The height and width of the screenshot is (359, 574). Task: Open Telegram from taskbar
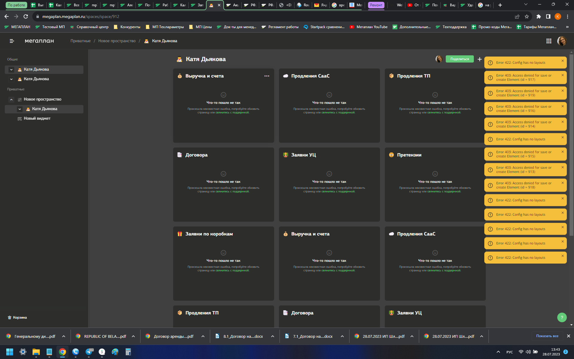89,352
